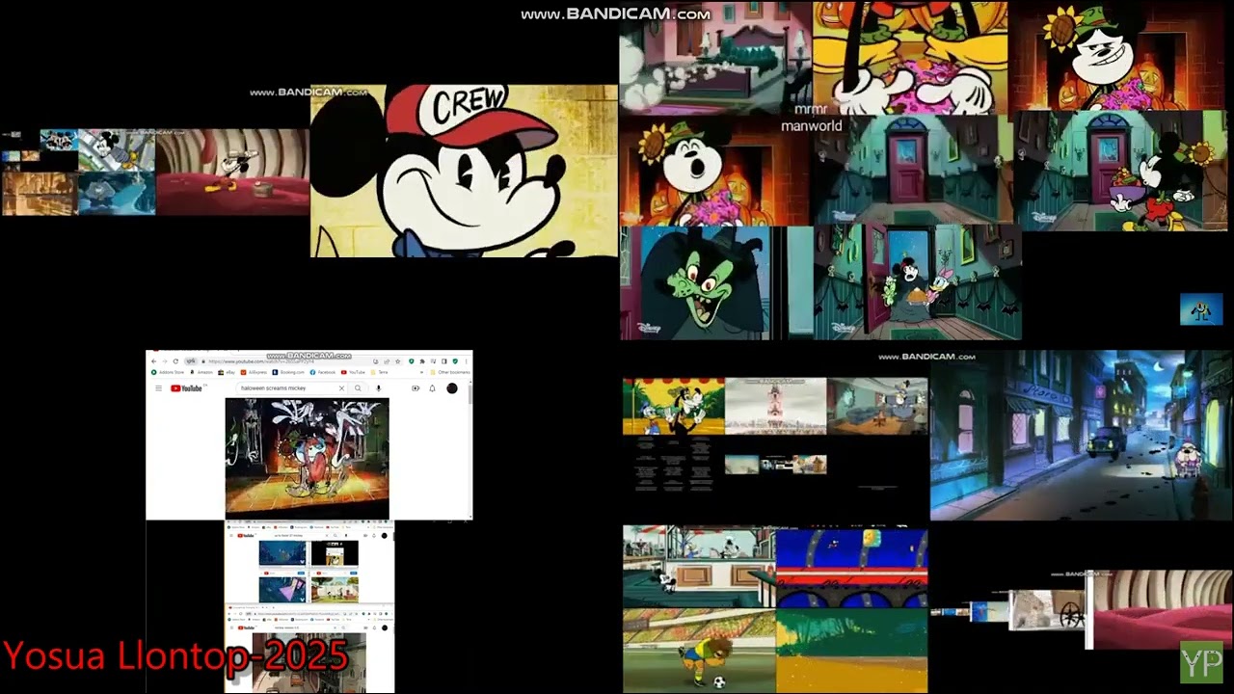Screen dimensions: 1234x694
Task: Start voice search with the microphone icon
Action: (x=378, y=388)
